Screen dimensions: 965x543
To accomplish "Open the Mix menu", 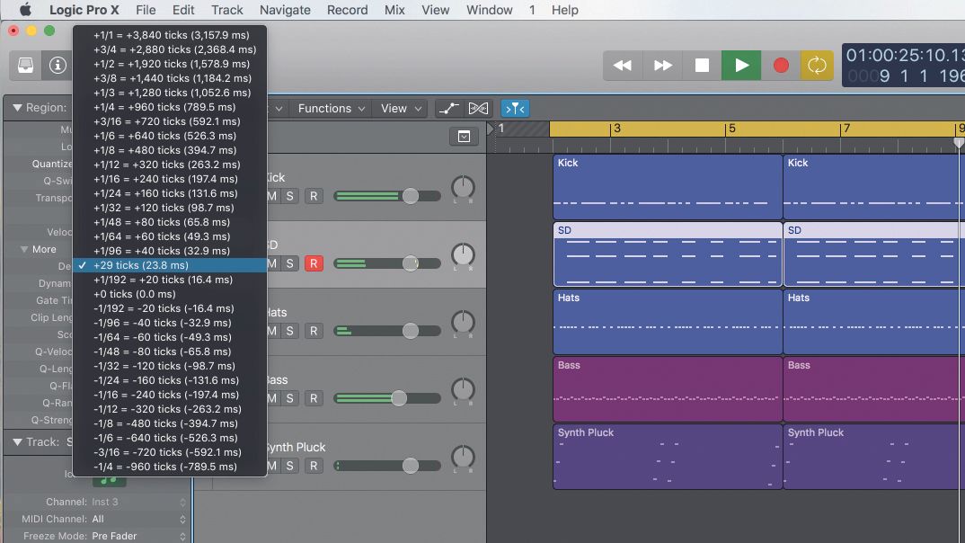I will pyautogui.click(x=394, y=10).
